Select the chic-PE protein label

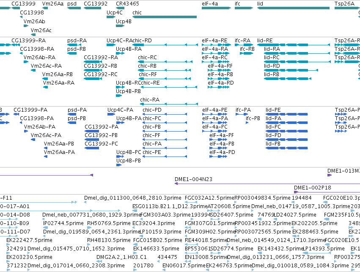click(x=152, y=152)
